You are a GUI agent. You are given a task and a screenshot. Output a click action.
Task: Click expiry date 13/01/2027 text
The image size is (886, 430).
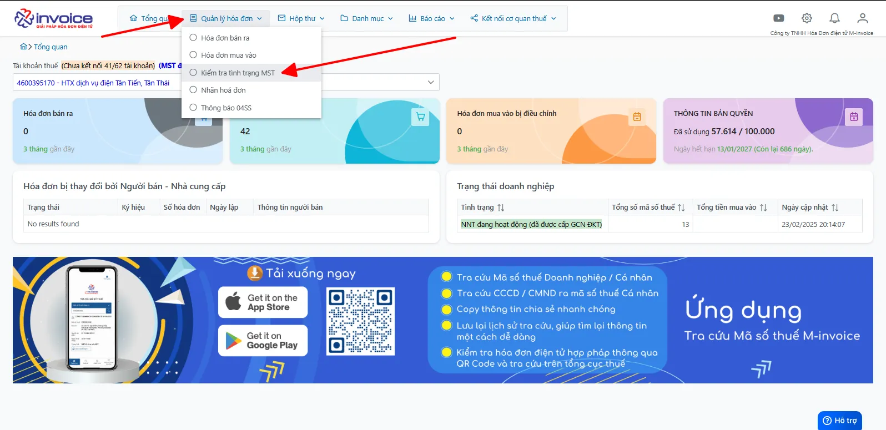734,149
